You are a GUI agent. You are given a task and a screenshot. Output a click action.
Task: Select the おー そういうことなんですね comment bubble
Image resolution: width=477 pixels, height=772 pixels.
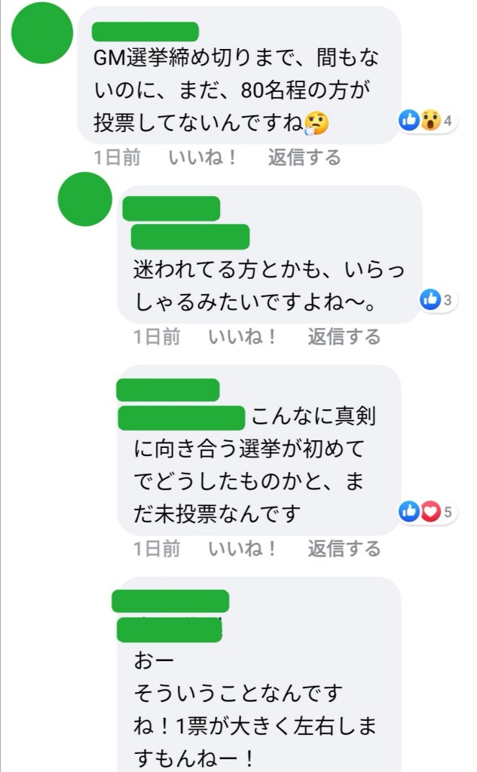pos(259,675)
